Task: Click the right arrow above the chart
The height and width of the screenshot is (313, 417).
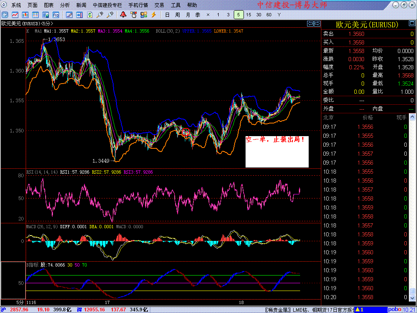Action: click(317, 24)
